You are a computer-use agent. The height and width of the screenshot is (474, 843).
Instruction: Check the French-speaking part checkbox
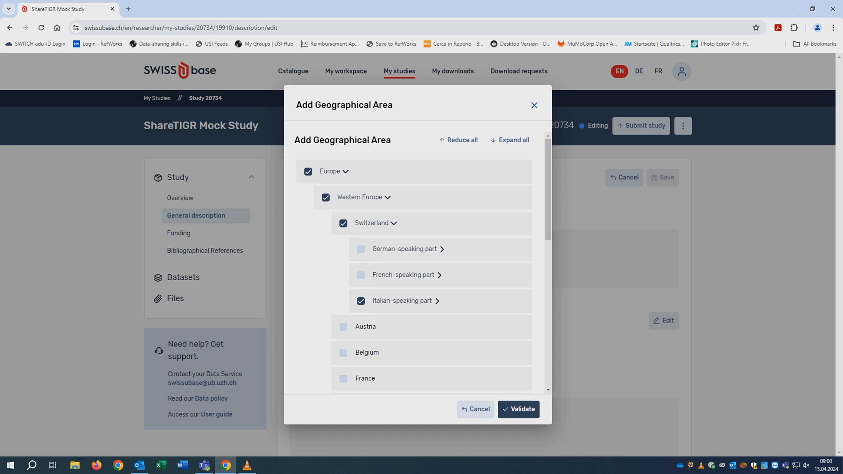(x=361, y=275)
